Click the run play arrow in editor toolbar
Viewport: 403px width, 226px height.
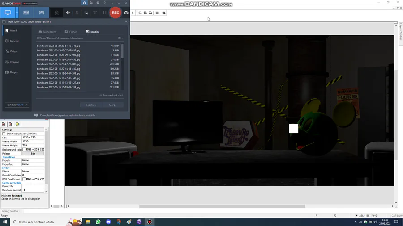[133, 13]
